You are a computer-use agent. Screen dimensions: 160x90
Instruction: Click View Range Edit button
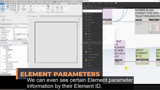coord(19,34)
